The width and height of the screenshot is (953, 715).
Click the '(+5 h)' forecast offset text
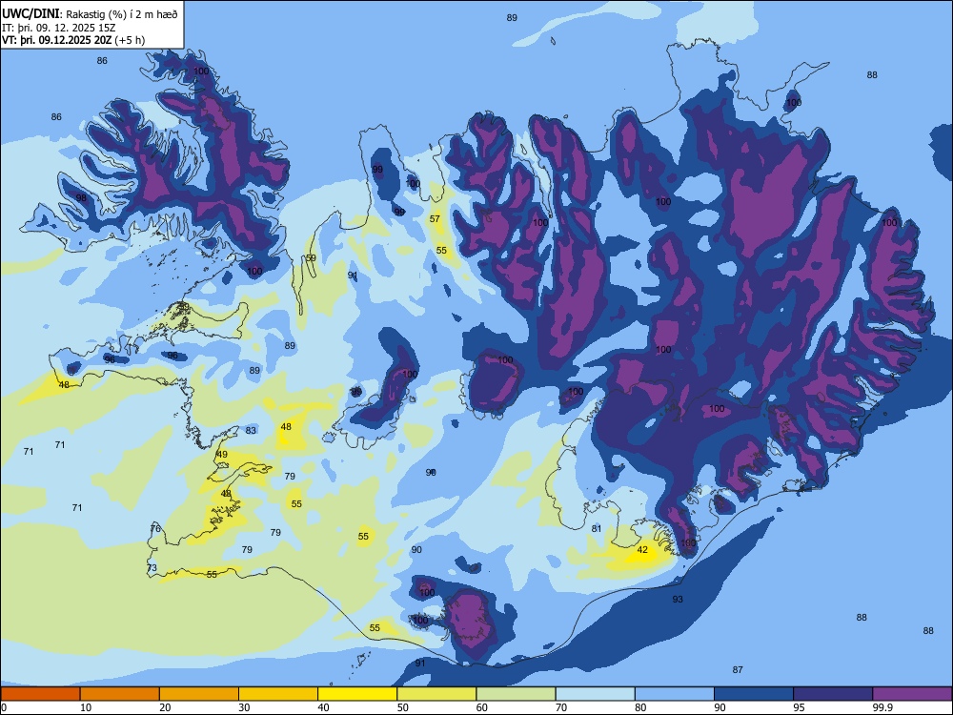coord(130,40)
